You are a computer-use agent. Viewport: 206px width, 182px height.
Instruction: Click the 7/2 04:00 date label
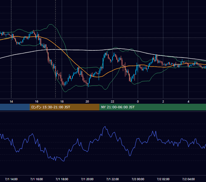tap(188, 179)
